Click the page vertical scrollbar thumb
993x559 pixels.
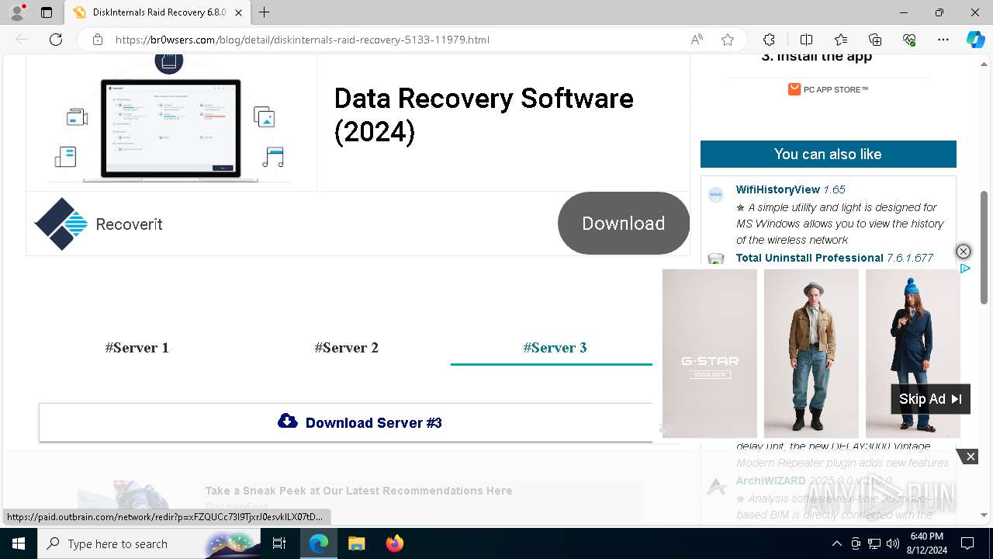click(984, 247)
